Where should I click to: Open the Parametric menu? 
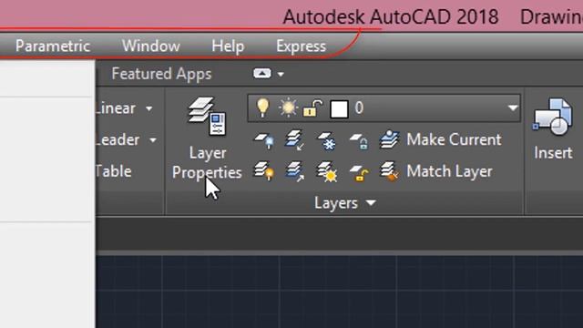pos(53,46)
